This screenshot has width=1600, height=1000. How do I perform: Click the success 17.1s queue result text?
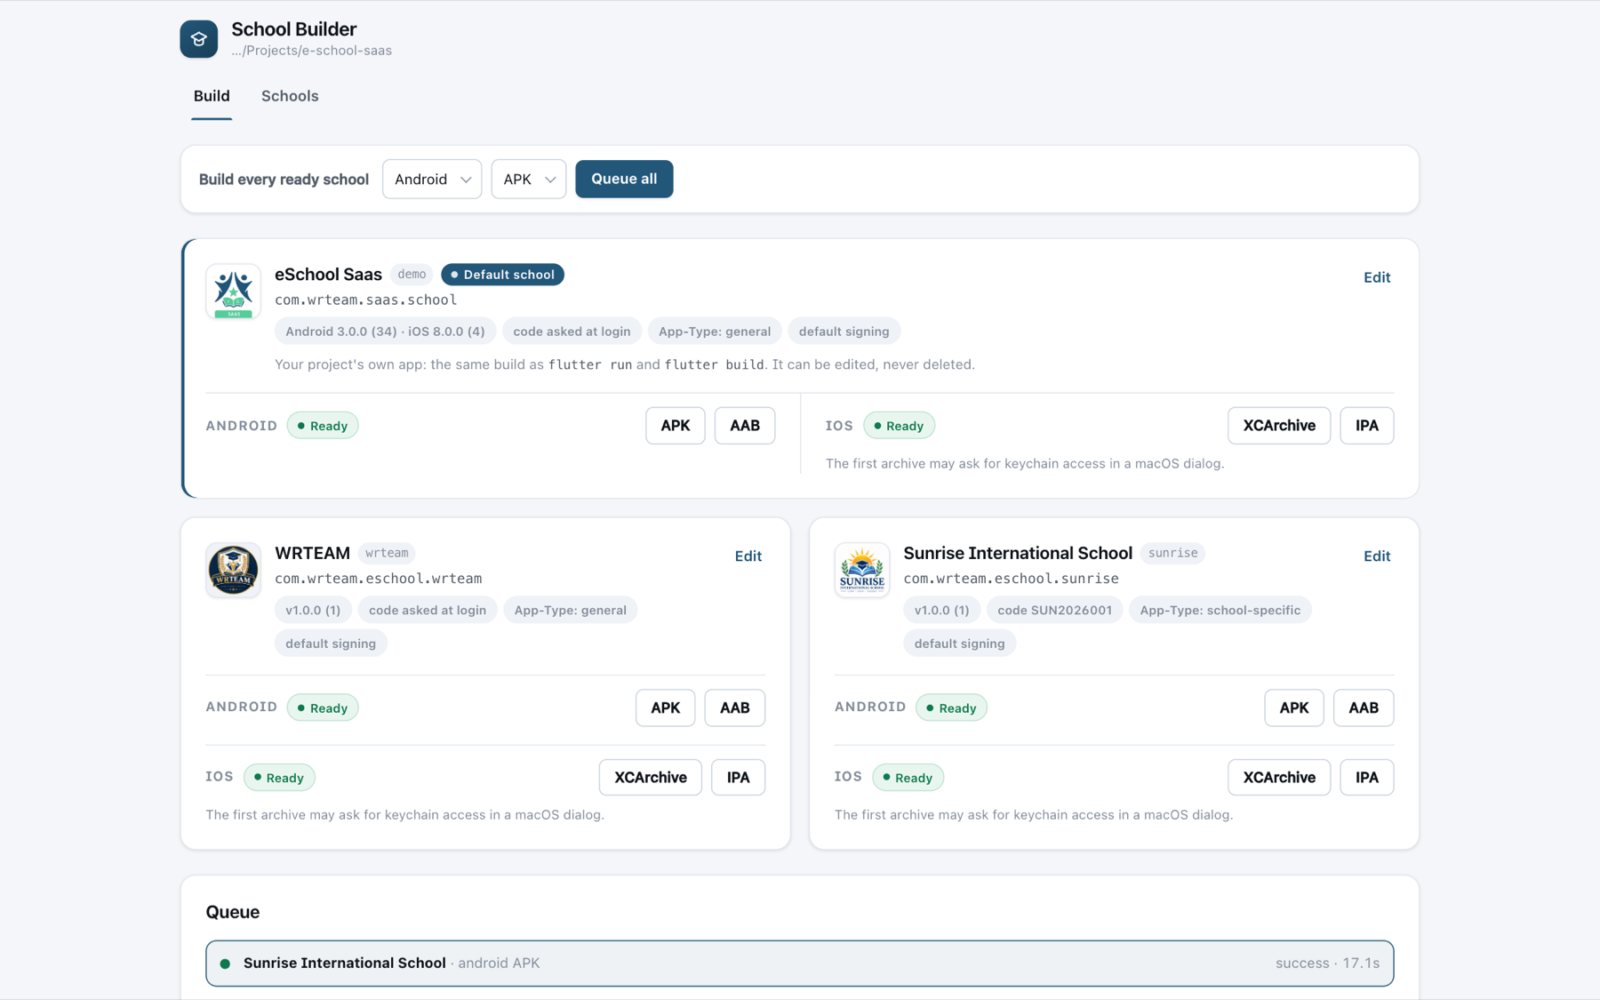[1327, 964]
